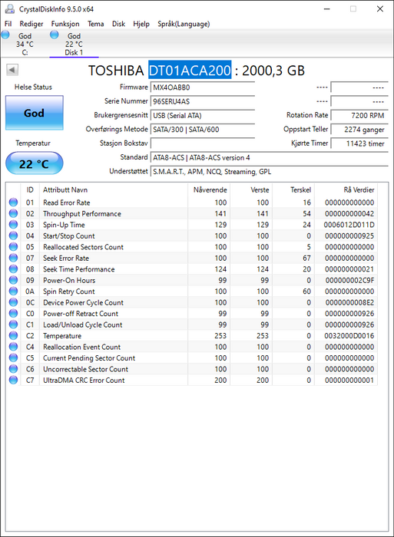Minimize the CrystalDiskInfo window

click(x=326, y=9)
